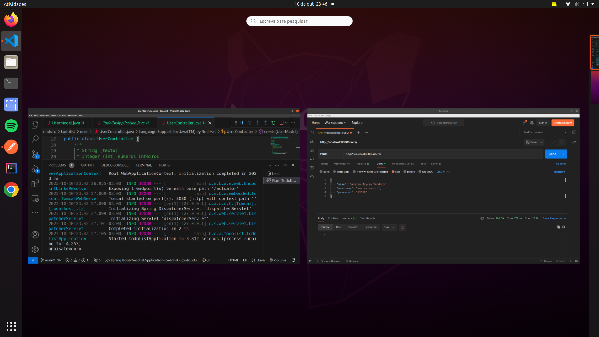This screenshot has height=337, width=599.
Task: Click the Restart debug icon
Action: tap(274, 123)
